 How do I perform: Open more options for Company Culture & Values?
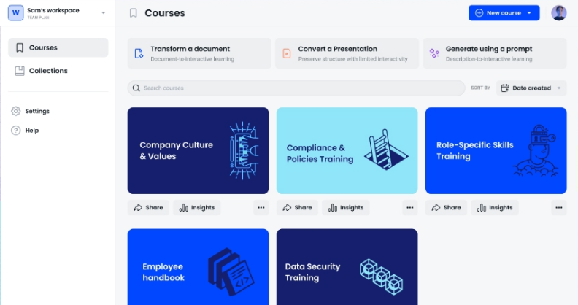tap(261, 208)
